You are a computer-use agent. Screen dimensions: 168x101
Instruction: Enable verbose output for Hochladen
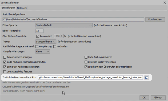point(55,46)
